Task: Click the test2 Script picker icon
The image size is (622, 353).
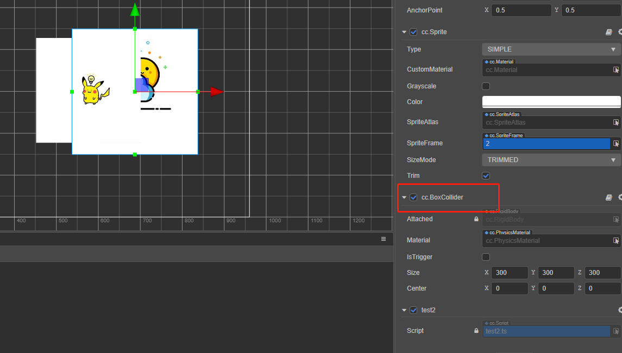Action: [x=615, y=331]
